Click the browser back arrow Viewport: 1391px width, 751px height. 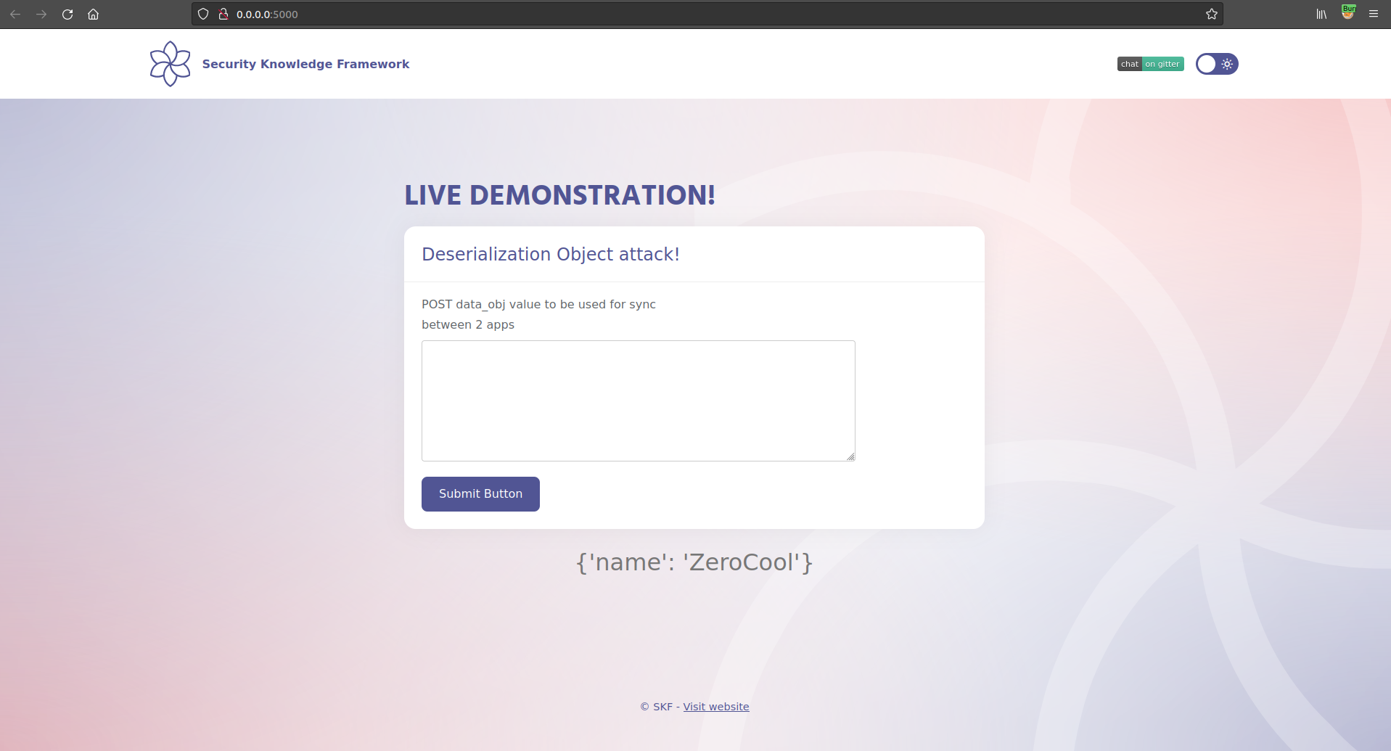pos(15,14)
